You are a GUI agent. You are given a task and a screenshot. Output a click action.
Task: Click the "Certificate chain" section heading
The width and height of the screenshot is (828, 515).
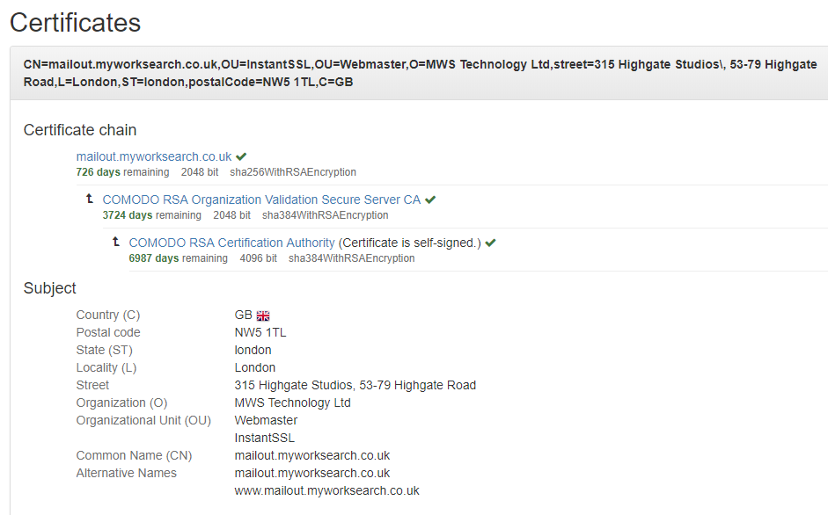pyautogui.click(x=80, y=130)
